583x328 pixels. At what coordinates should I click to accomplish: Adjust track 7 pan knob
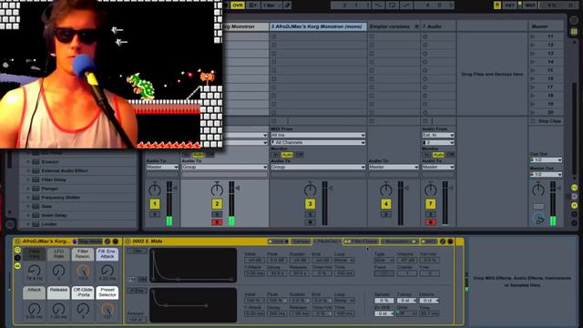[x=431, y=190]
